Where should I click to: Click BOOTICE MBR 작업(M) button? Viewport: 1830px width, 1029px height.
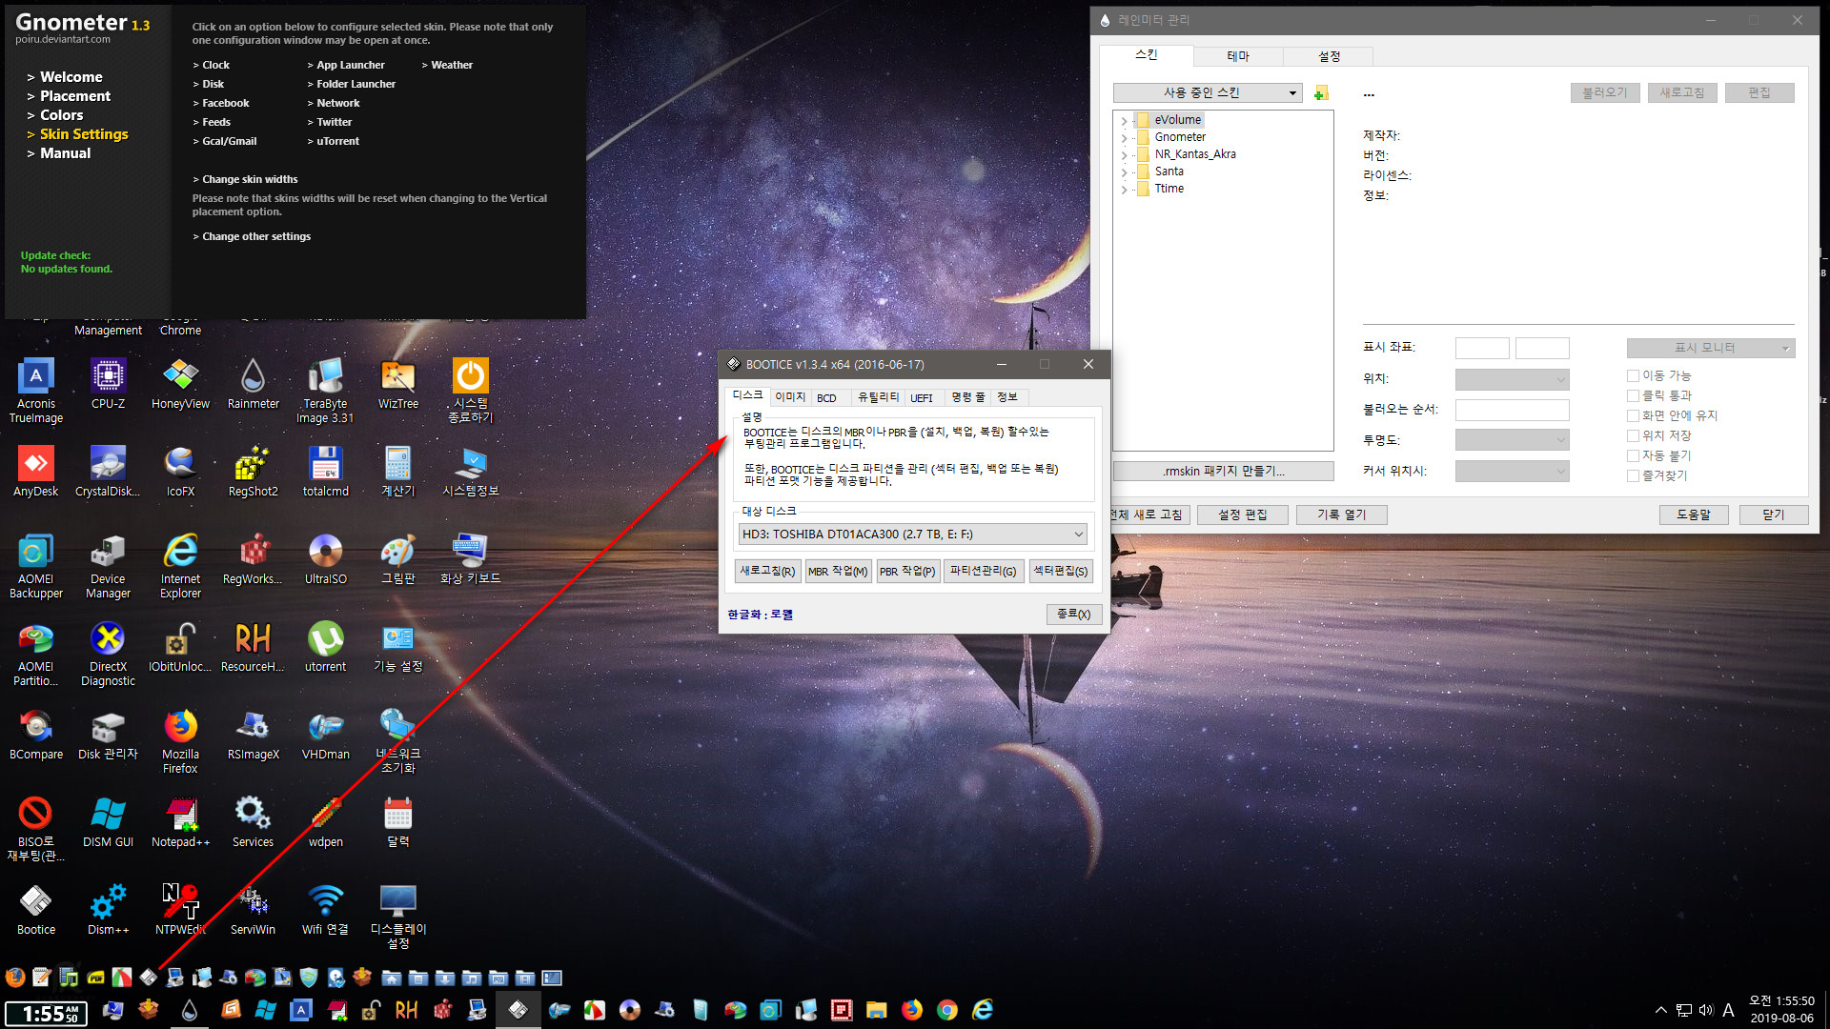coord(838,571)
